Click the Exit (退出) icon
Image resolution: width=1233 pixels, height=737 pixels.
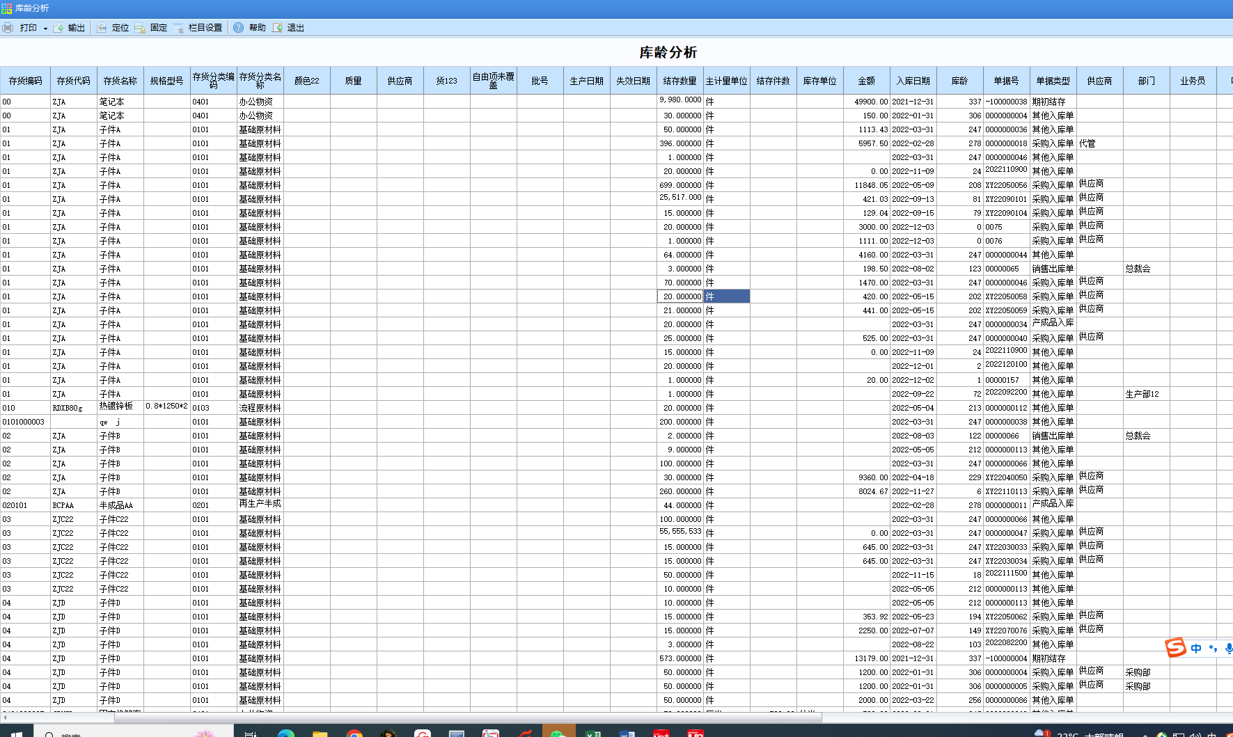click(x=277, y=28)
